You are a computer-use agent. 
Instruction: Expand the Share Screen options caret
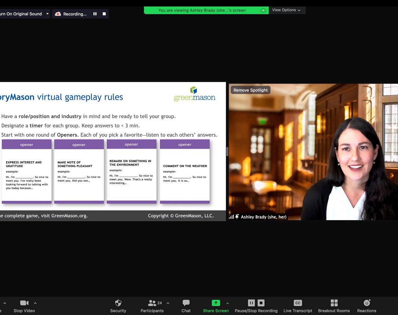(228, 303)
